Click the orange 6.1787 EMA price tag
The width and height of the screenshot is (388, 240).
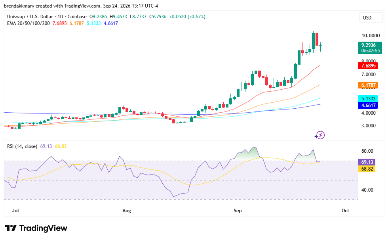(368, 85)
